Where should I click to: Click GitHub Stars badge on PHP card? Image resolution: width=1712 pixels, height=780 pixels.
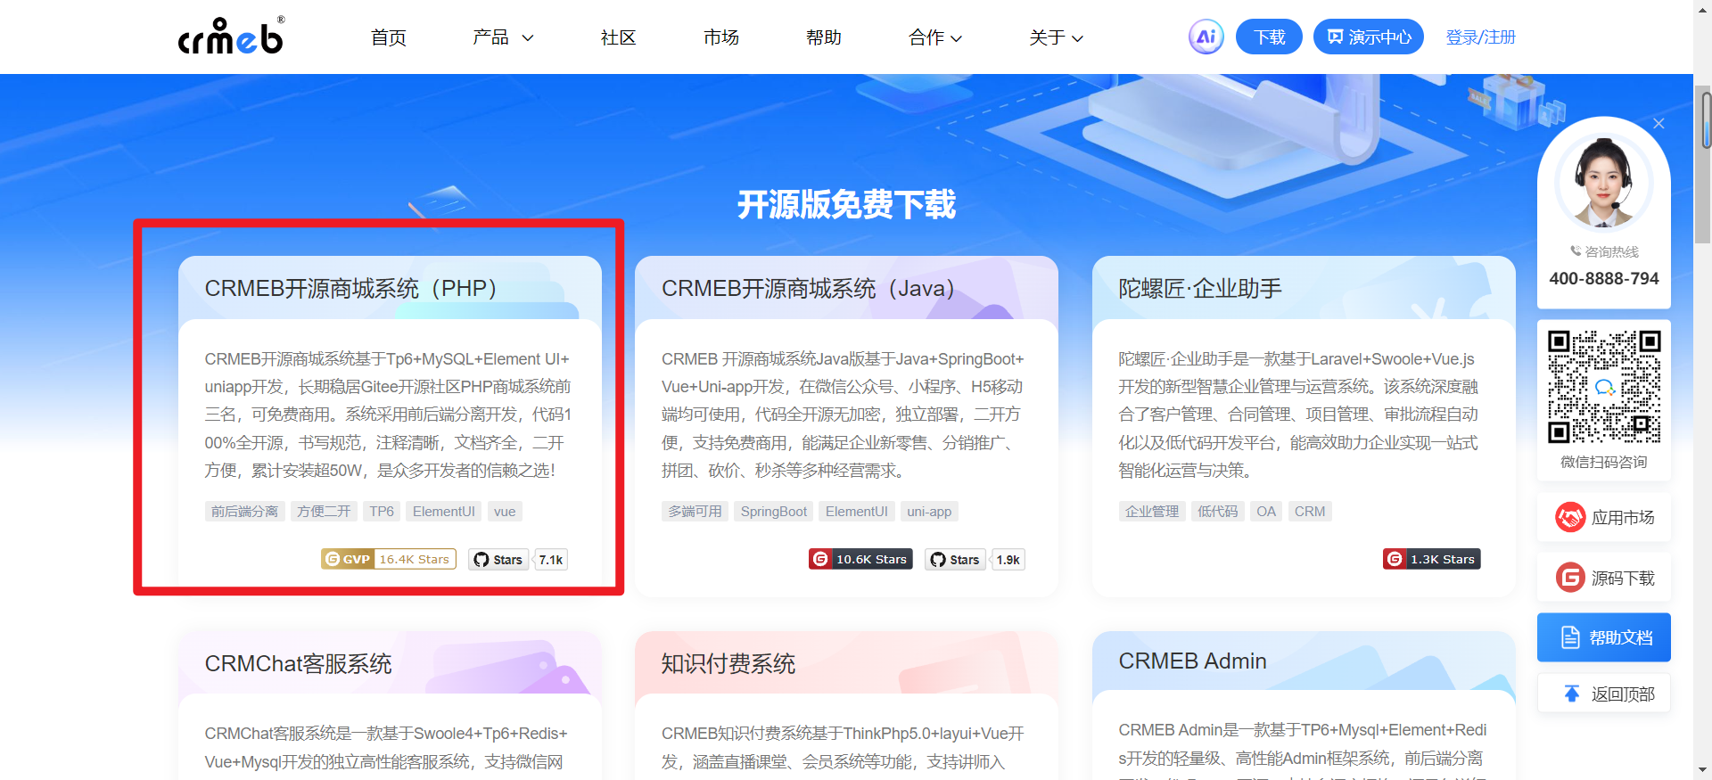[x=498, y=559]
